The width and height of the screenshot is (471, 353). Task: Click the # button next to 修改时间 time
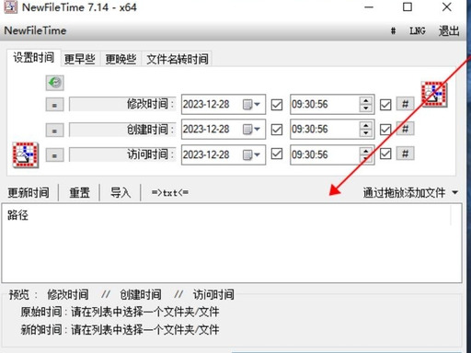click(x=405, y=104)
